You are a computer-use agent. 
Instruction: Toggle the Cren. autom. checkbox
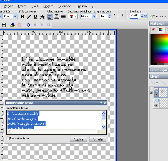pos(151,16)
